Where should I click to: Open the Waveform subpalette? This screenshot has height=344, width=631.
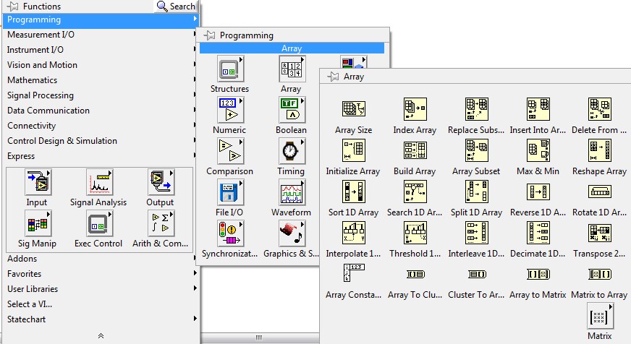click(x=292, y=192)
